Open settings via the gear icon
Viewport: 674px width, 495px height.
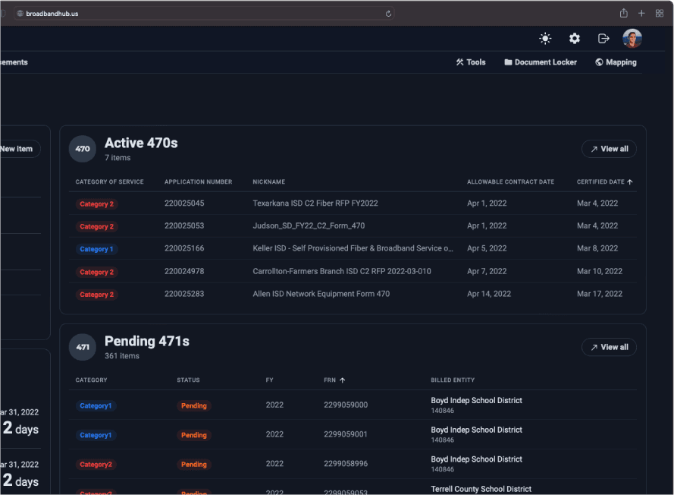tap(575, 39)
